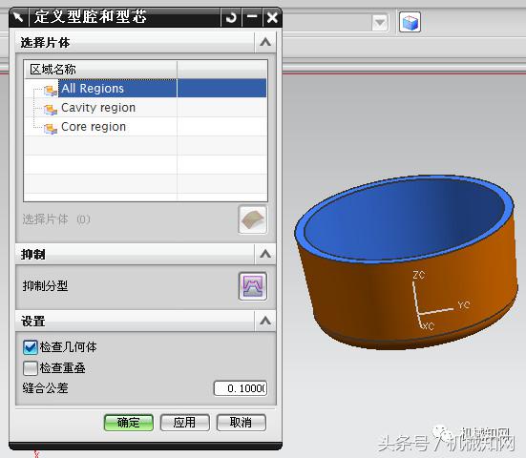Uncheck the 检查几何体 checkbox
The width and height of the screenshot is (526, 458).
(31, 347)
